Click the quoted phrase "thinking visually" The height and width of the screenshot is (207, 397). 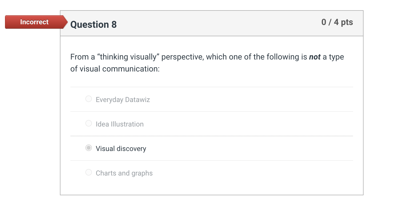tap(128, 57)
